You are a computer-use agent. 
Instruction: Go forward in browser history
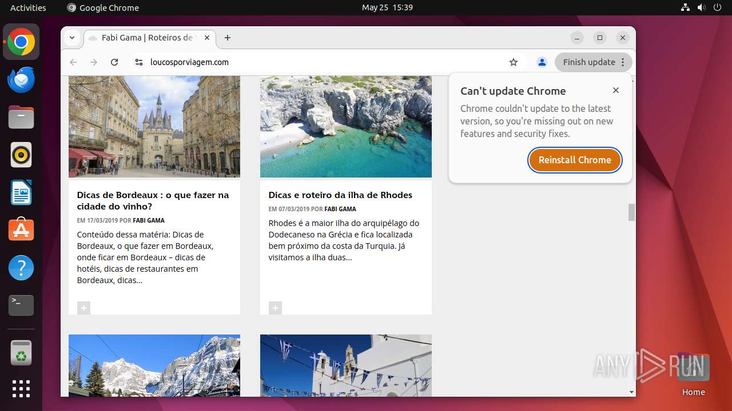click(94, 62)
